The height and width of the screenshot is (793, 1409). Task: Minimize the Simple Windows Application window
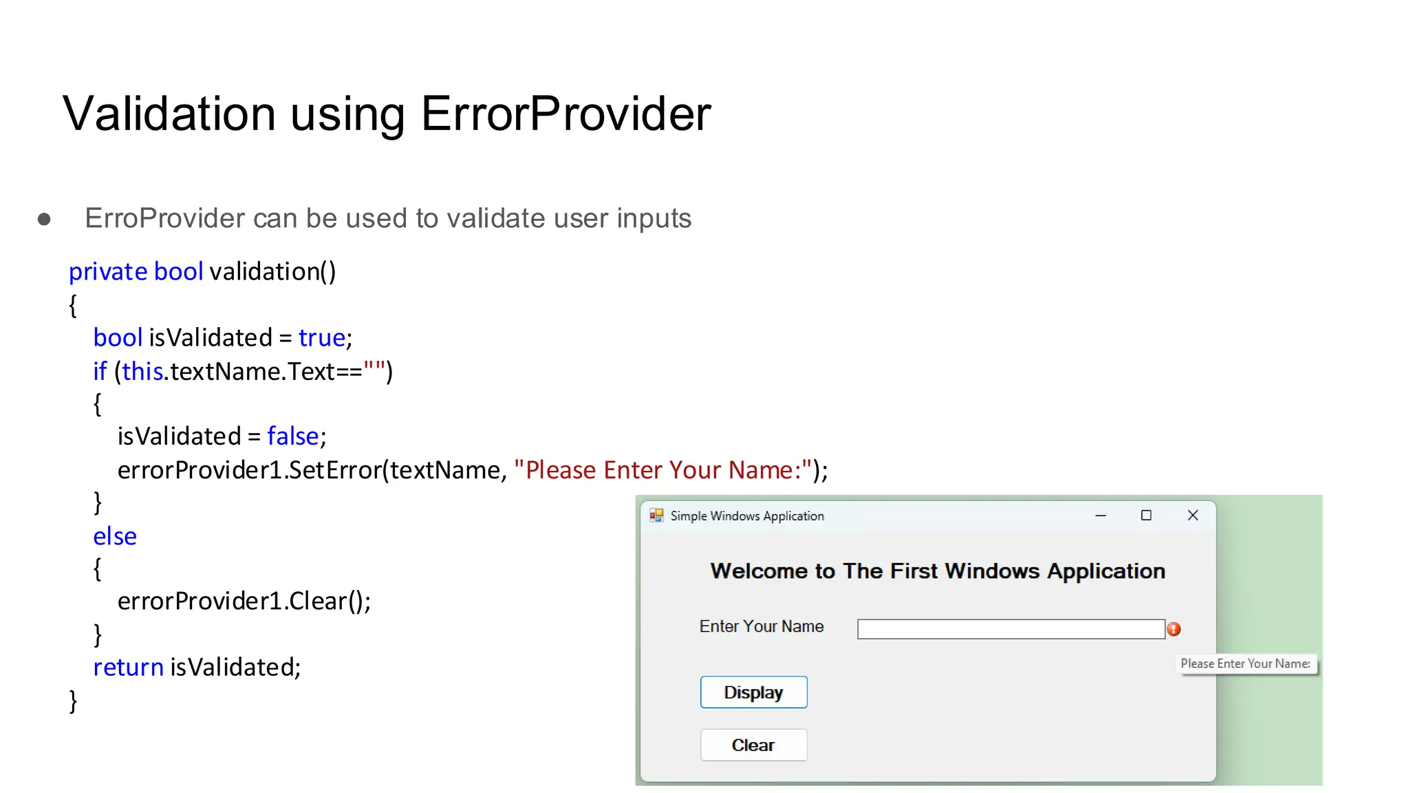[x=1100, y=515]
